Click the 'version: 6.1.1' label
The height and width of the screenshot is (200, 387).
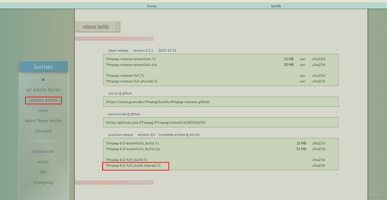(143, 51)
